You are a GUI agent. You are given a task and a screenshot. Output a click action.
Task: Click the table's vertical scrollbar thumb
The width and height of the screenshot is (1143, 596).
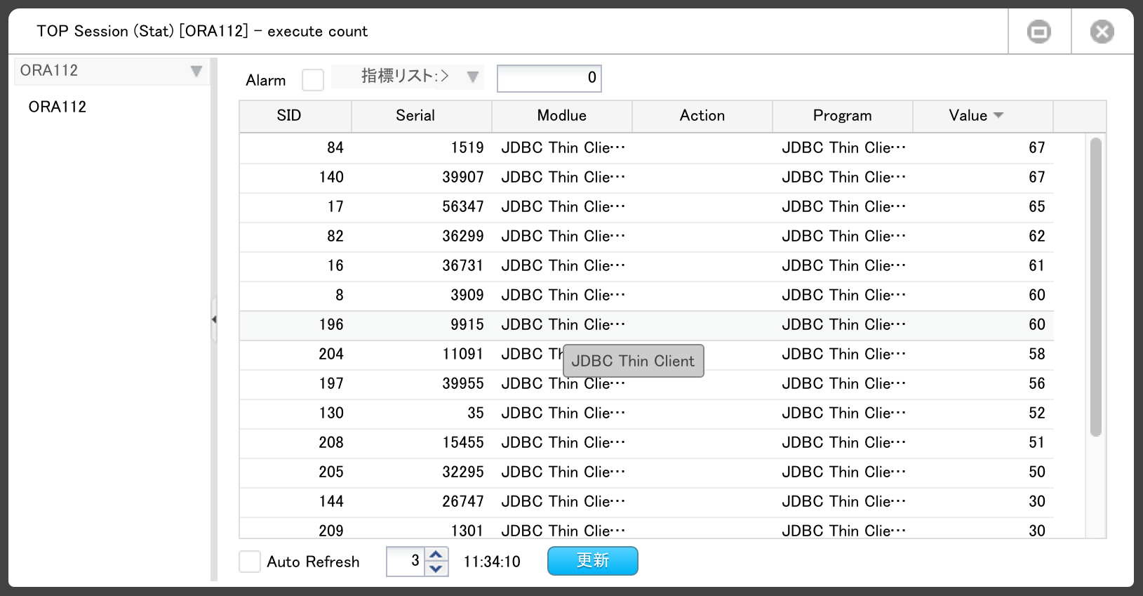(1096, 287)
